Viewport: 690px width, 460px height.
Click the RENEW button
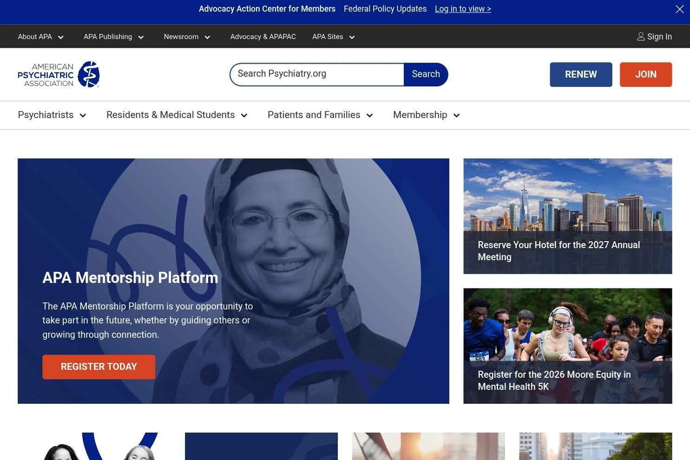581,74
